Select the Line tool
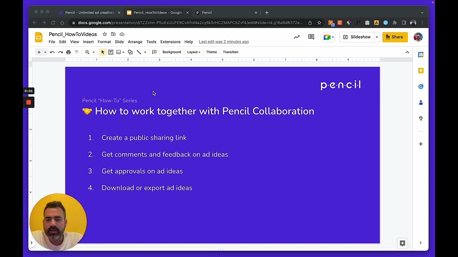This screenshot has width=458, height=257. (139, 52)
